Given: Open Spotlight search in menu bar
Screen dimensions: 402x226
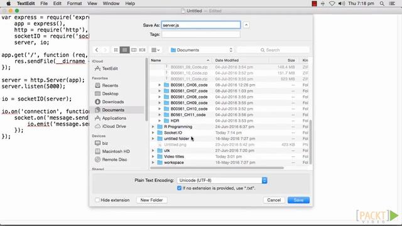Looking at the screenshot, I should [382, 3].
